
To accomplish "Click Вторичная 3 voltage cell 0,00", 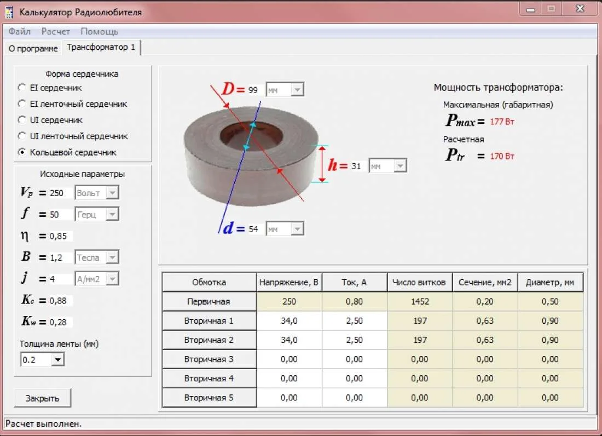I will (289, 359).
